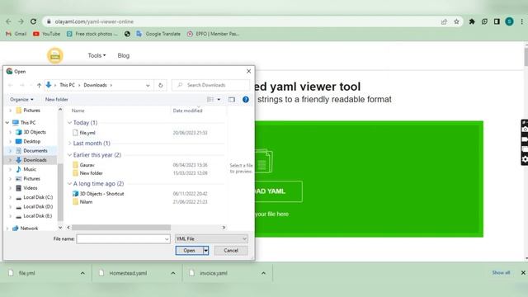Expand the Network tree node
The image size is (528, 297).
7,229
